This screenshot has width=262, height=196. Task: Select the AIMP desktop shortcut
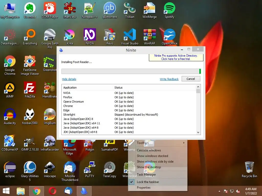pos(10,90)
